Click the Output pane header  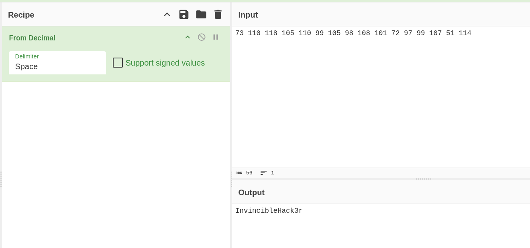click(251, 192)
